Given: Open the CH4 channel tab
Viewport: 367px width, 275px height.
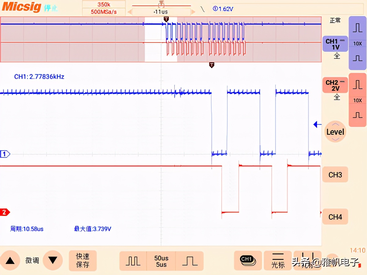Looking at the screenshot, I should [x=335, y=217].
